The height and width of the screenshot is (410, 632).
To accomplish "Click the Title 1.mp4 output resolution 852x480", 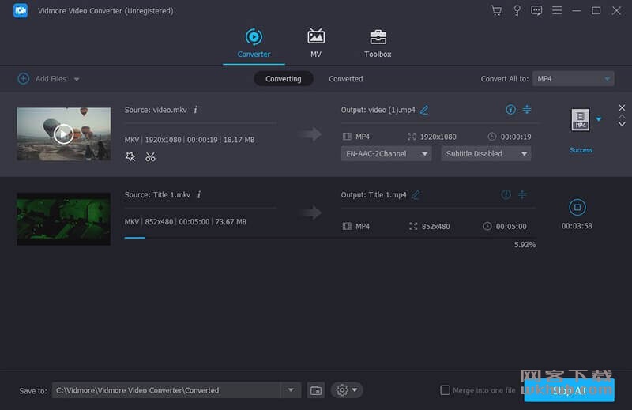I will pyautogui.click(x=436, y=227).
